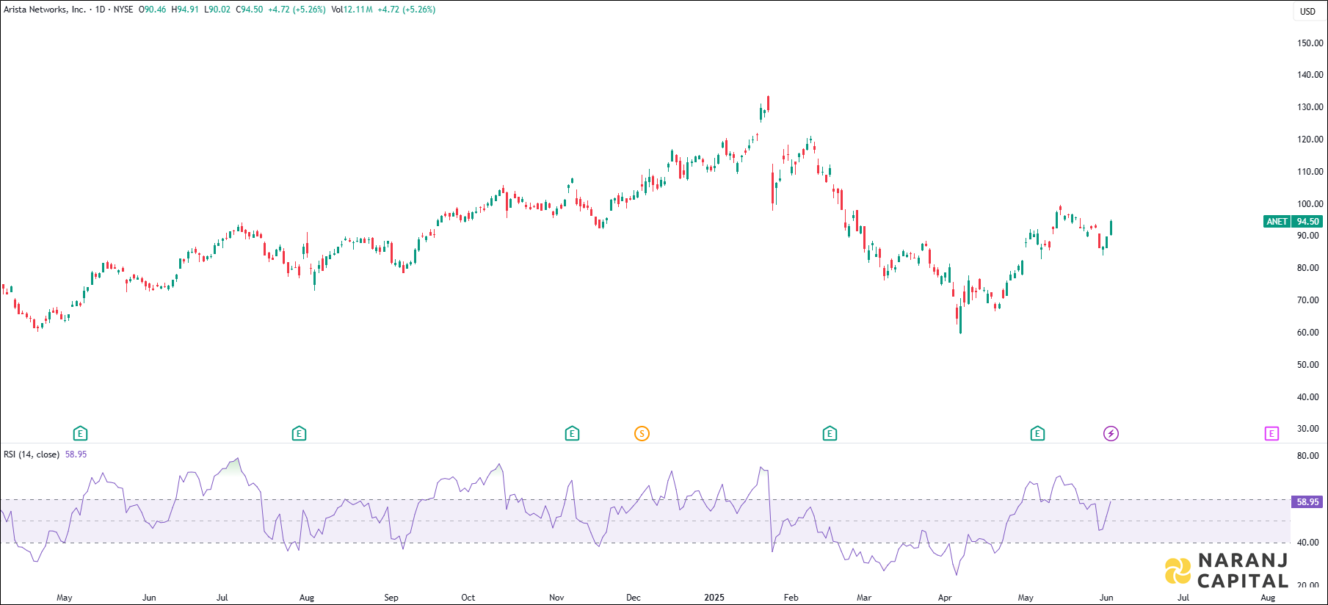Click the ANET symbol price label

click(x=1277, y=221)
